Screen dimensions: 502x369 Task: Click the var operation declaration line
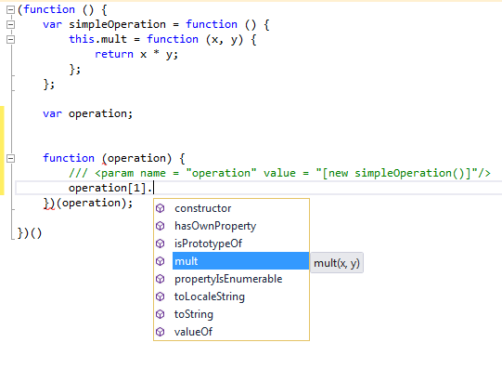point(88,113)
